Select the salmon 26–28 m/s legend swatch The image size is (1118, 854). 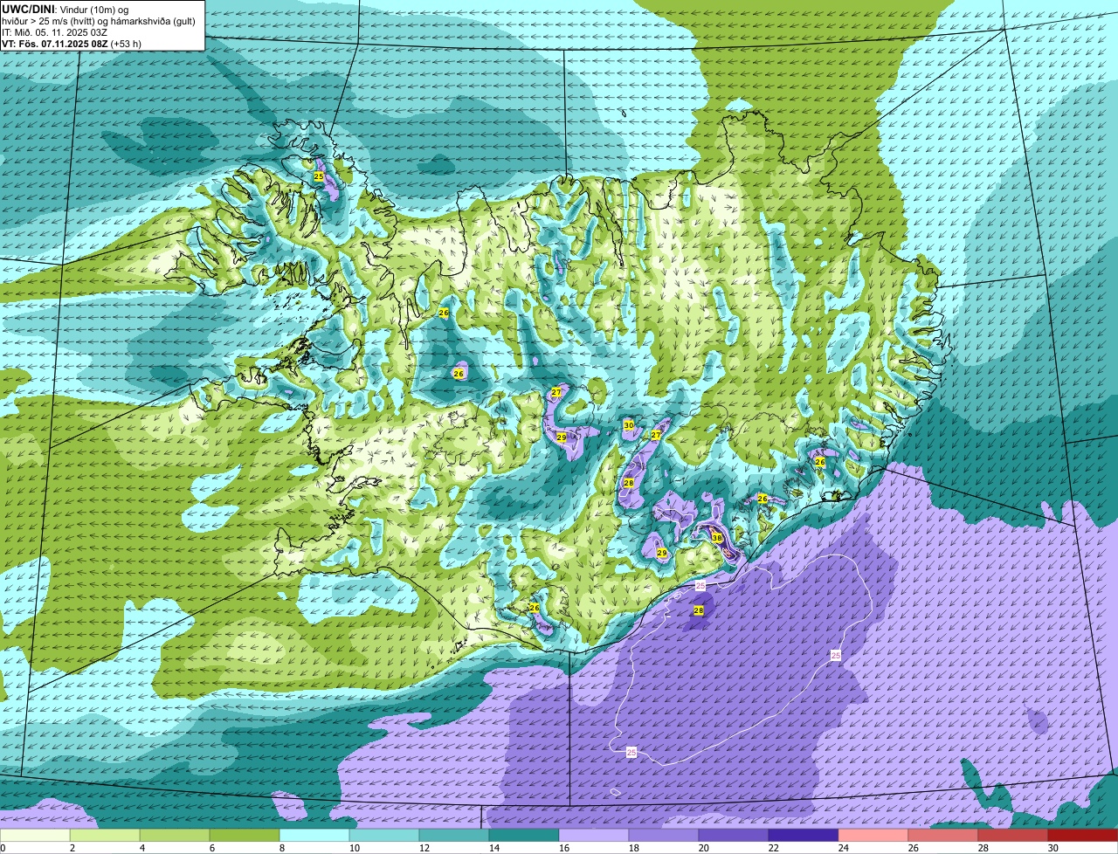click(x=943, y=836)
